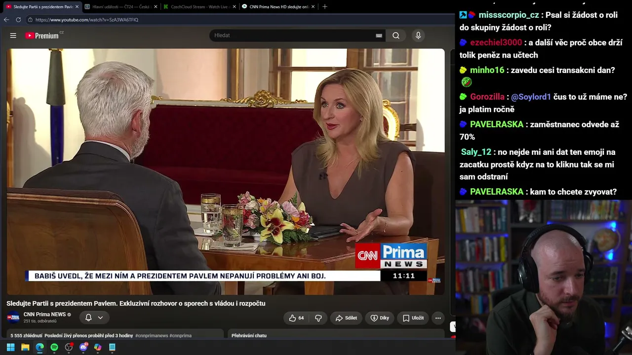Start voice search with the microphone
This screenshot has height=355, width=632.
[418, 35]
